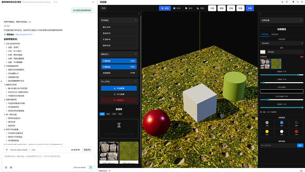
Task: Click the blue export configuration button
Action: point(119,88)
